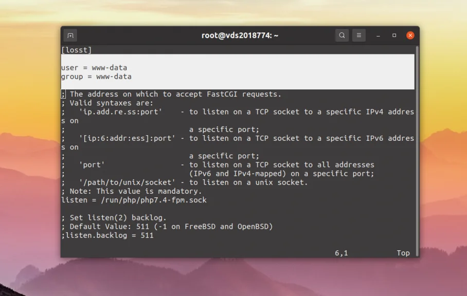Click the cursor position indicator 6,1
The width and height of the screenshot is (467, 296).
(x=342, y=253)
